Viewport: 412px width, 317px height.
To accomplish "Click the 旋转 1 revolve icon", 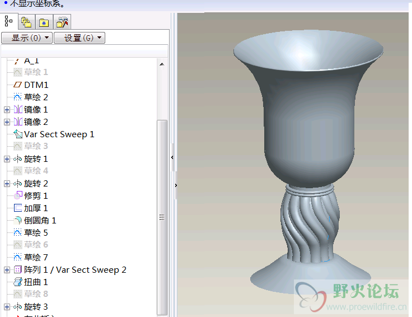I will 17,158.
